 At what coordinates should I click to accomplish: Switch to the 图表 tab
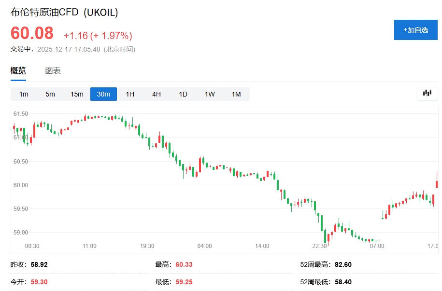point(53,71)
